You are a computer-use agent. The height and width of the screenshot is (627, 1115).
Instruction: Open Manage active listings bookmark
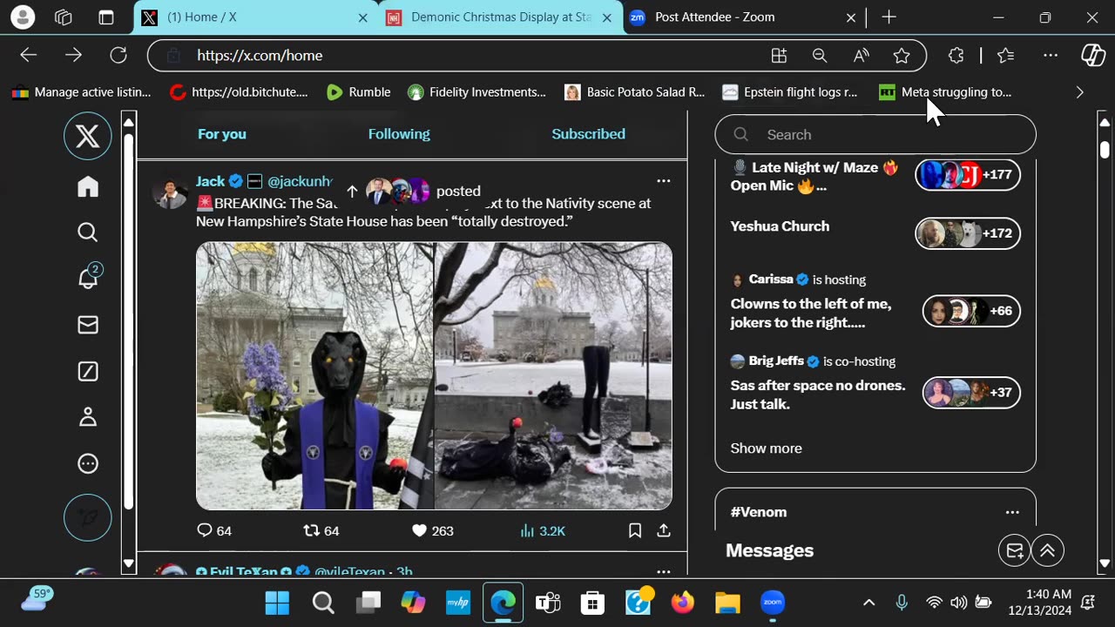(81, 92)
